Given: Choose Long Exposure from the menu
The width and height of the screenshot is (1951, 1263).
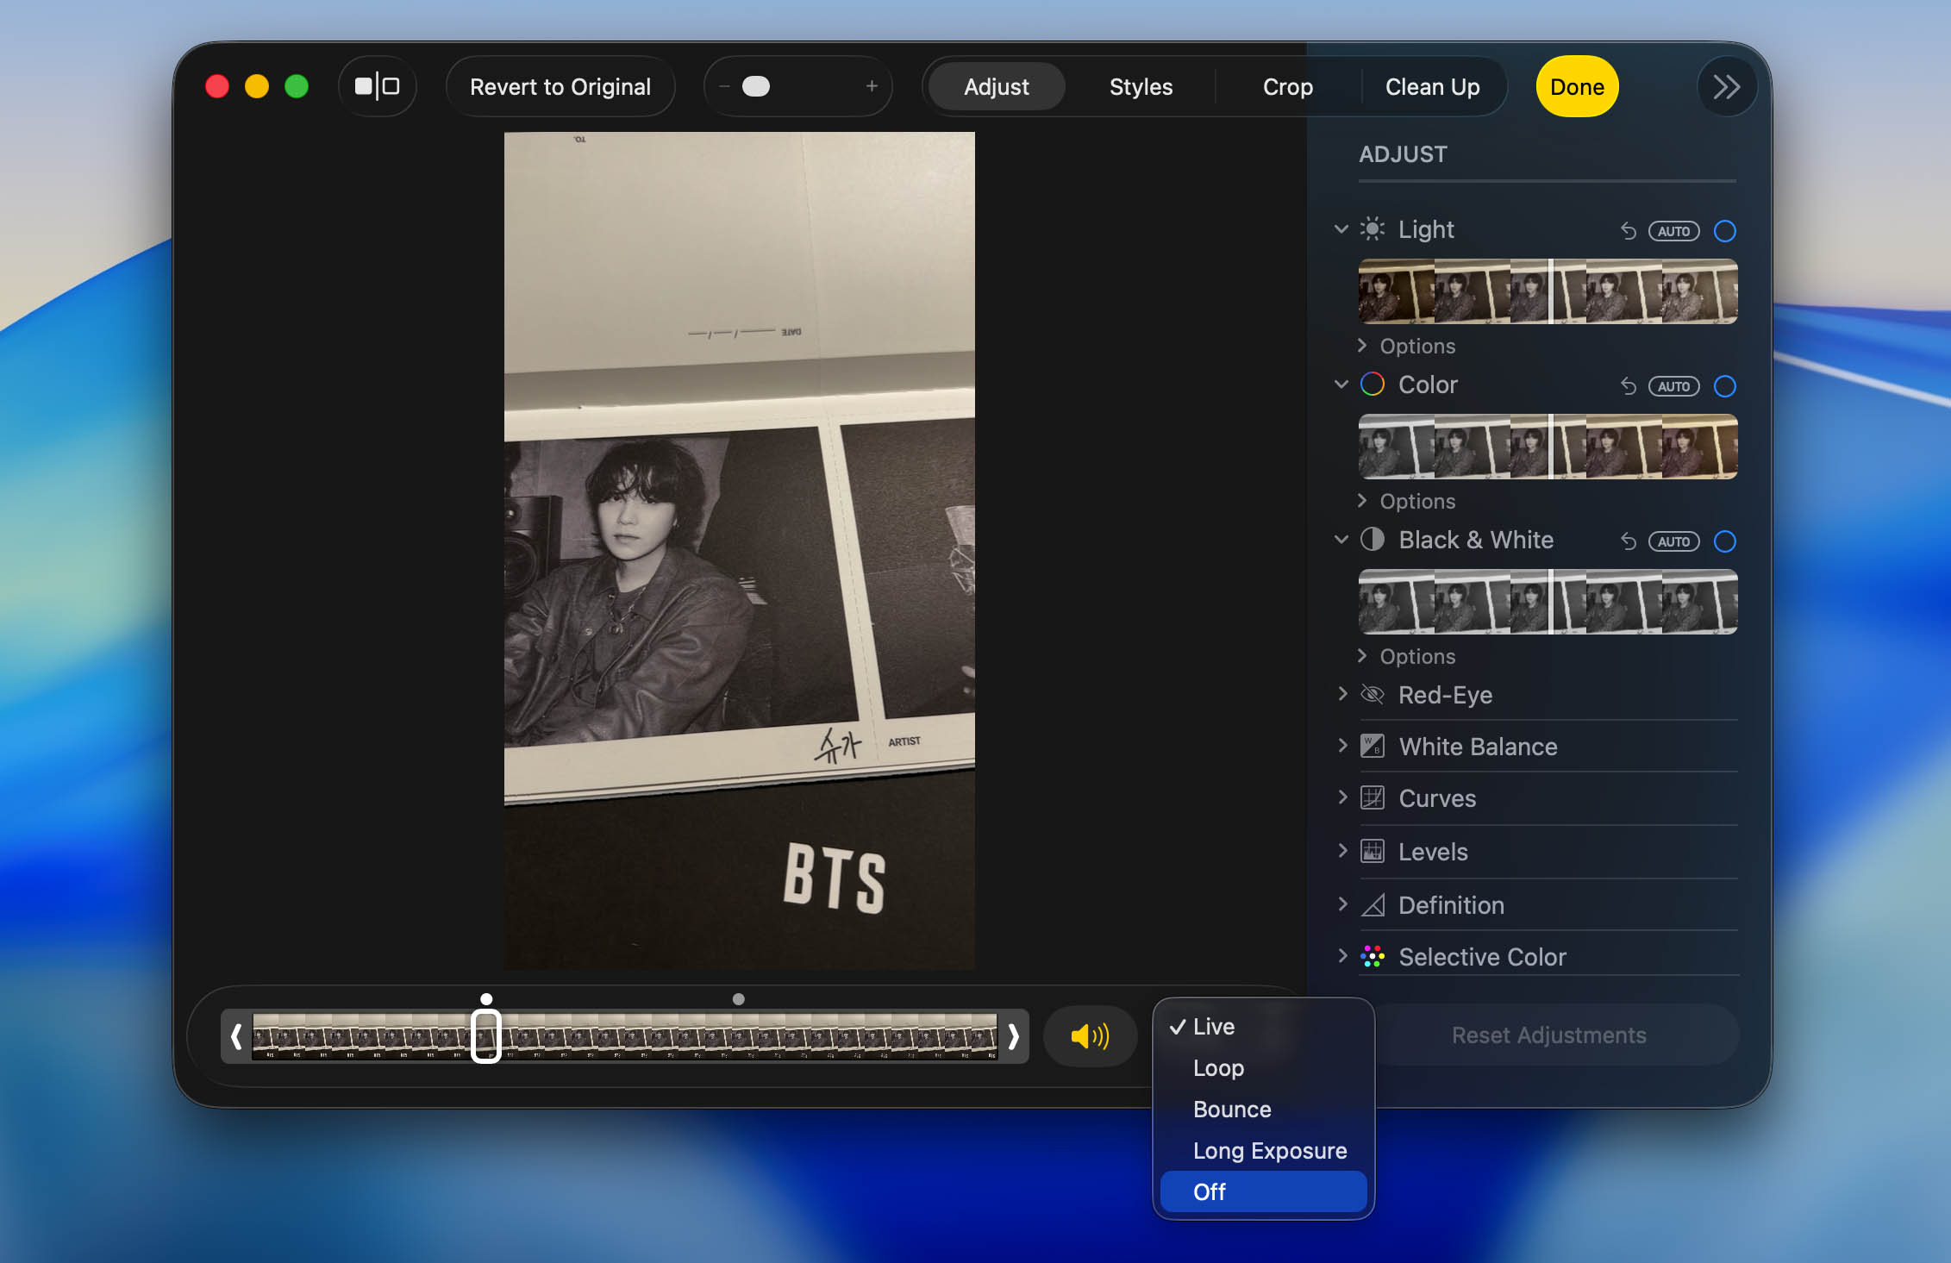Looking at the screenshot, I should click(1264, 1151).
